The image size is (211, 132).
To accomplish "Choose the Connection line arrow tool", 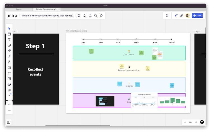I will (9, 56).
